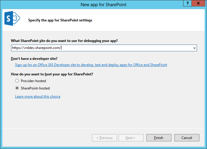The width and height of the screenshot is (207, 149).
Task: Click 'What SharePoint site do you want' label
Action: (x=64, y=41)
